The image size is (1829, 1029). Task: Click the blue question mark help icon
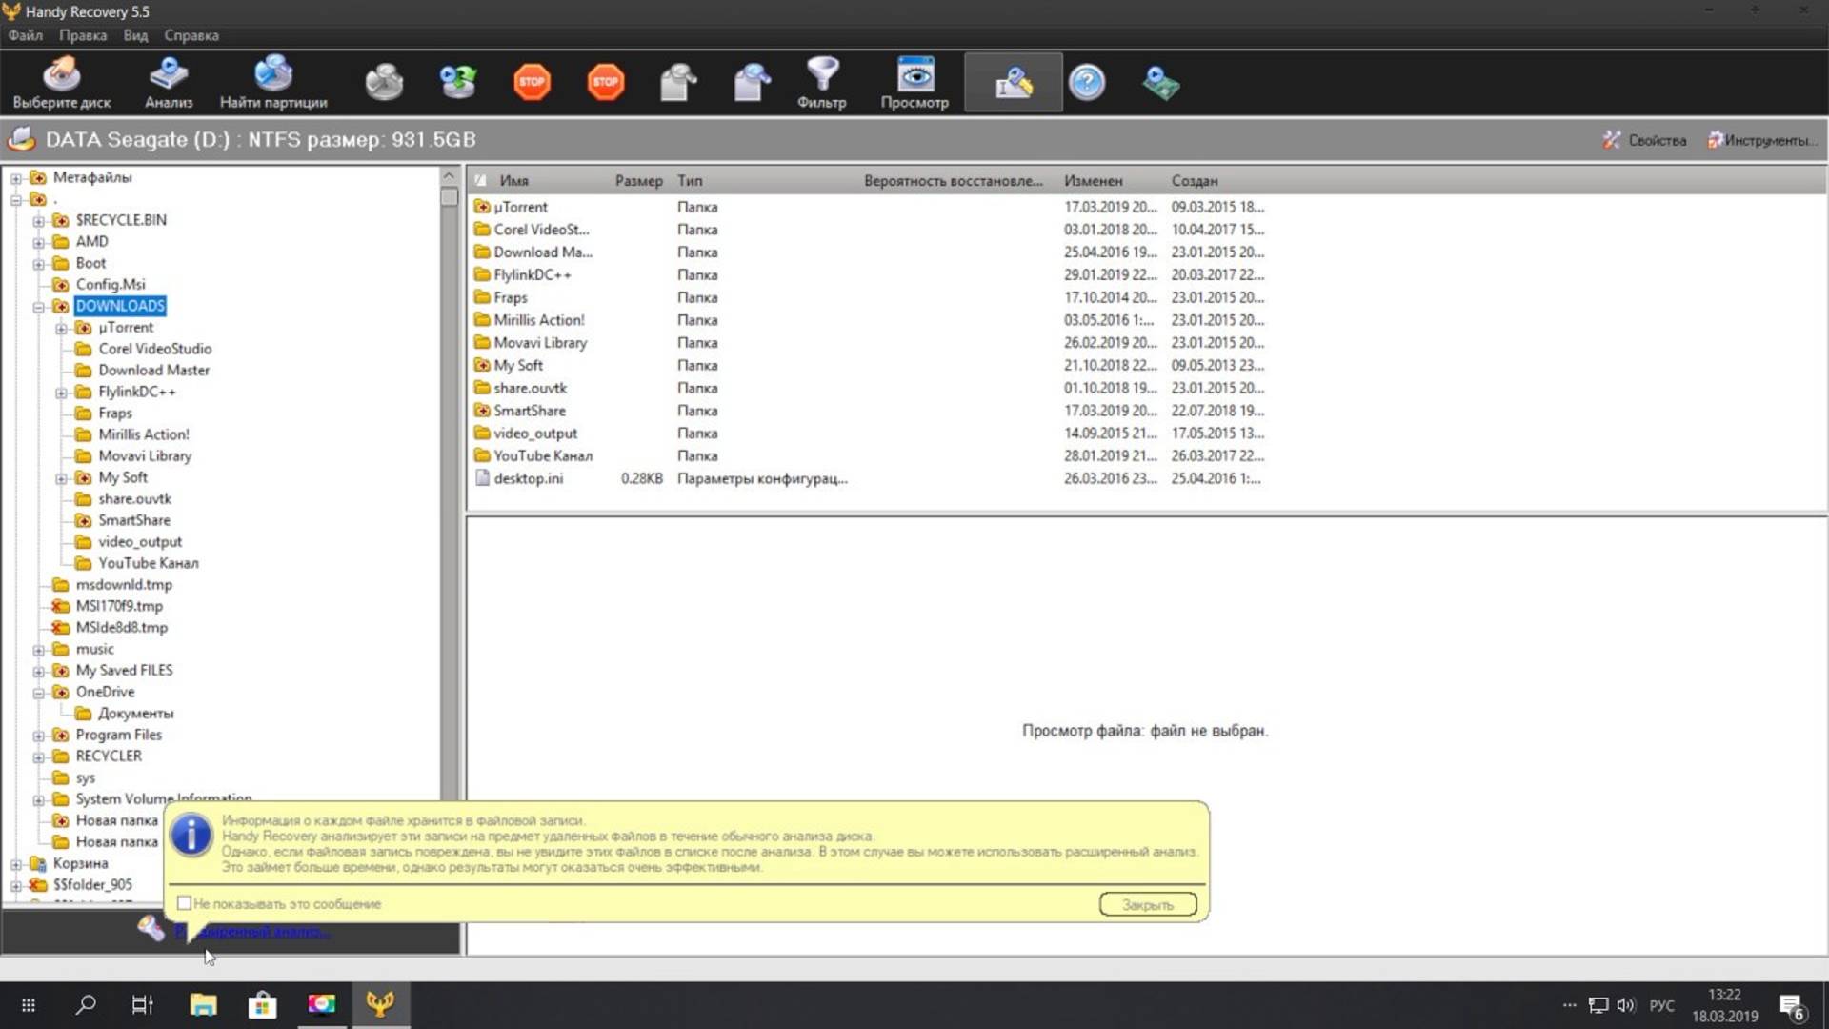tap(1086, 83)
